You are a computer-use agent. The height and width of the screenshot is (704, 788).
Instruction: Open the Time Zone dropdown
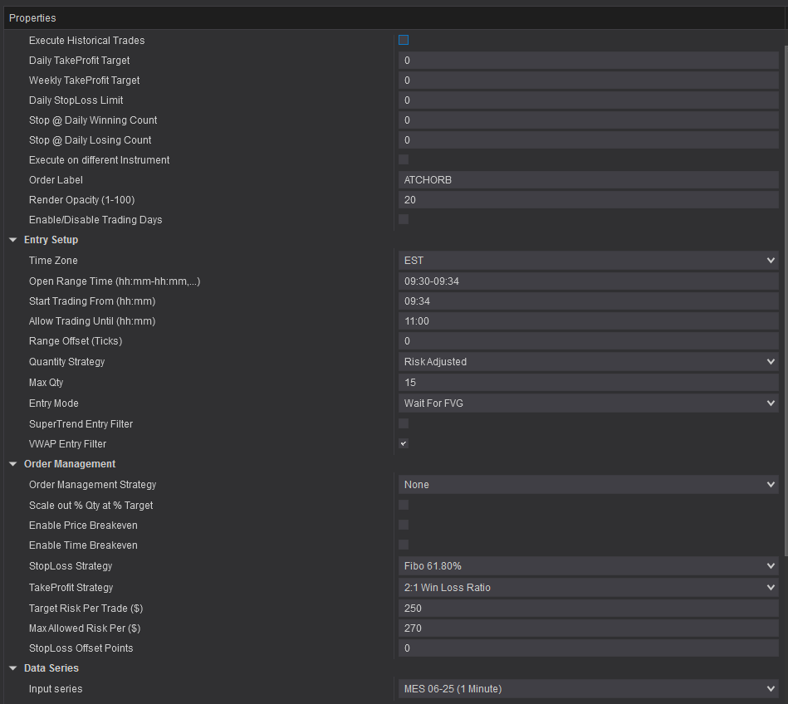589,261
